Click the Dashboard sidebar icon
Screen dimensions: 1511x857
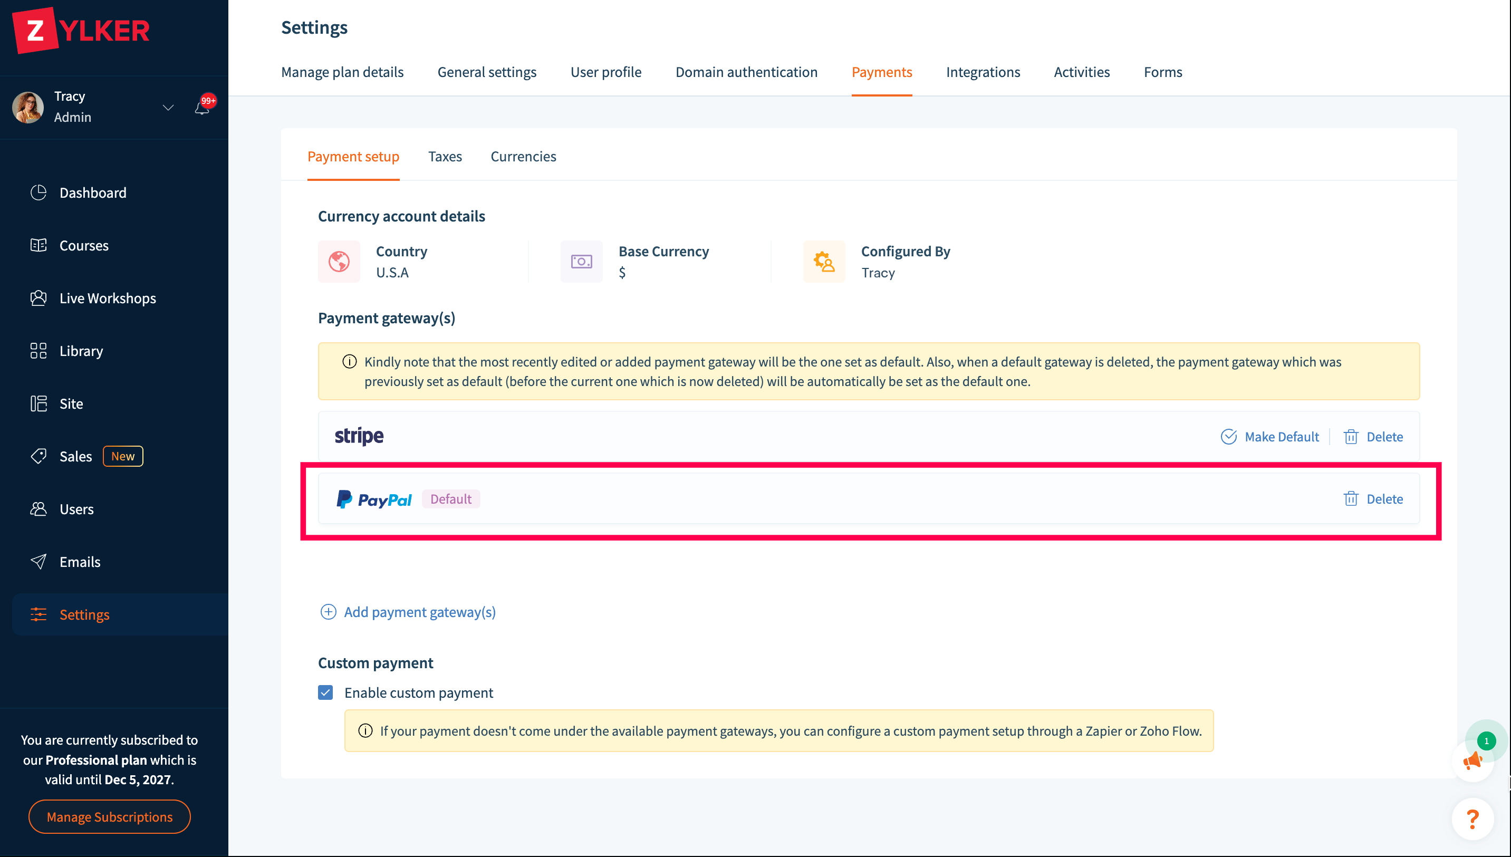pos(39,192)
